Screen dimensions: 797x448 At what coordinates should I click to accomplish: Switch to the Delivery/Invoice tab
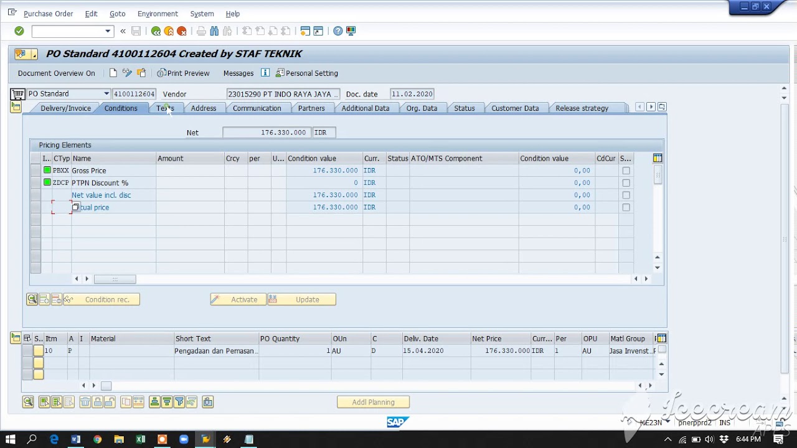65,108
